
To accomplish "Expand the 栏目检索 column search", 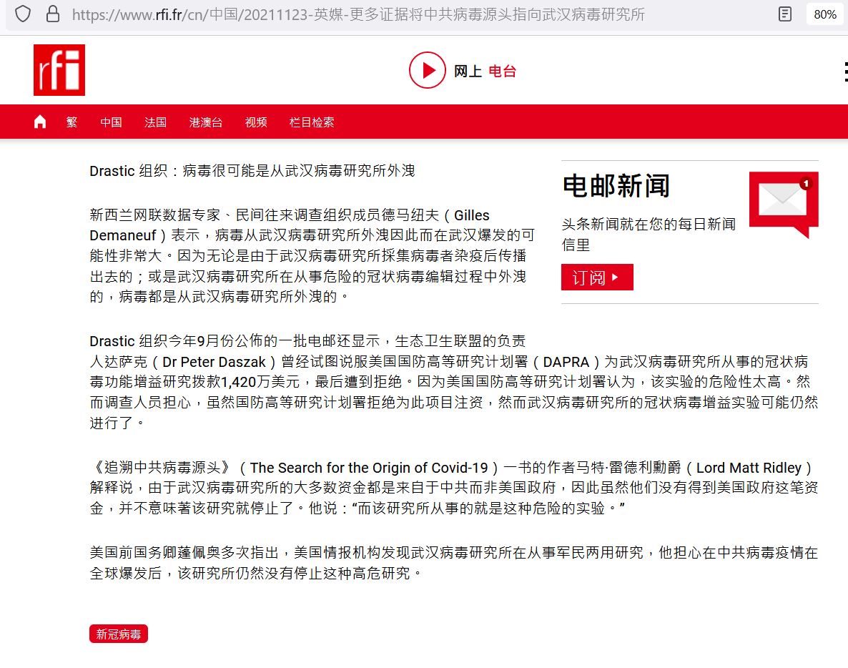I will (x=312, y=122).
